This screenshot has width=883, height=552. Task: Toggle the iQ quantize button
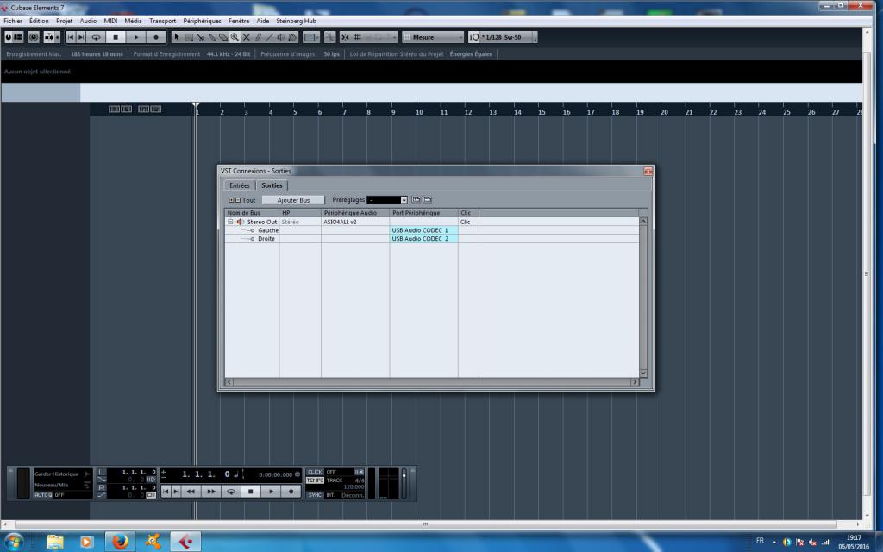tap(474, 37)
